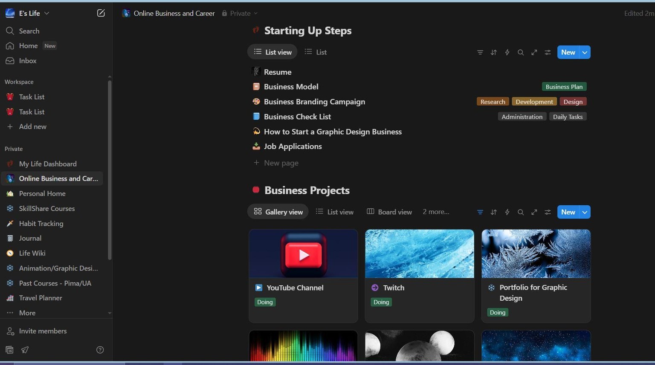655x365 pixels.
Task: Open the YouTube Channel gallery card
Action: pos(303,276)
